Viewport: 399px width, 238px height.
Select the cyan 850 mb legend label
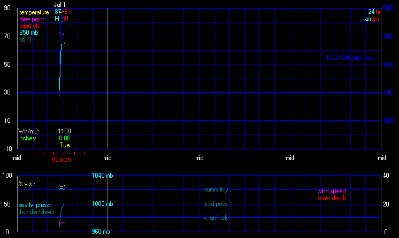pos(28,32)
